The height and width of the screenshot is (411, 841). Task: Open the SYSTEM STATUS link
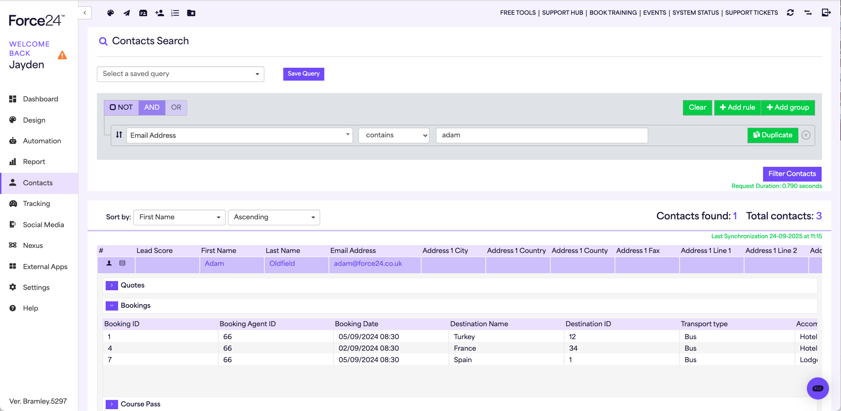pos(696,13)
